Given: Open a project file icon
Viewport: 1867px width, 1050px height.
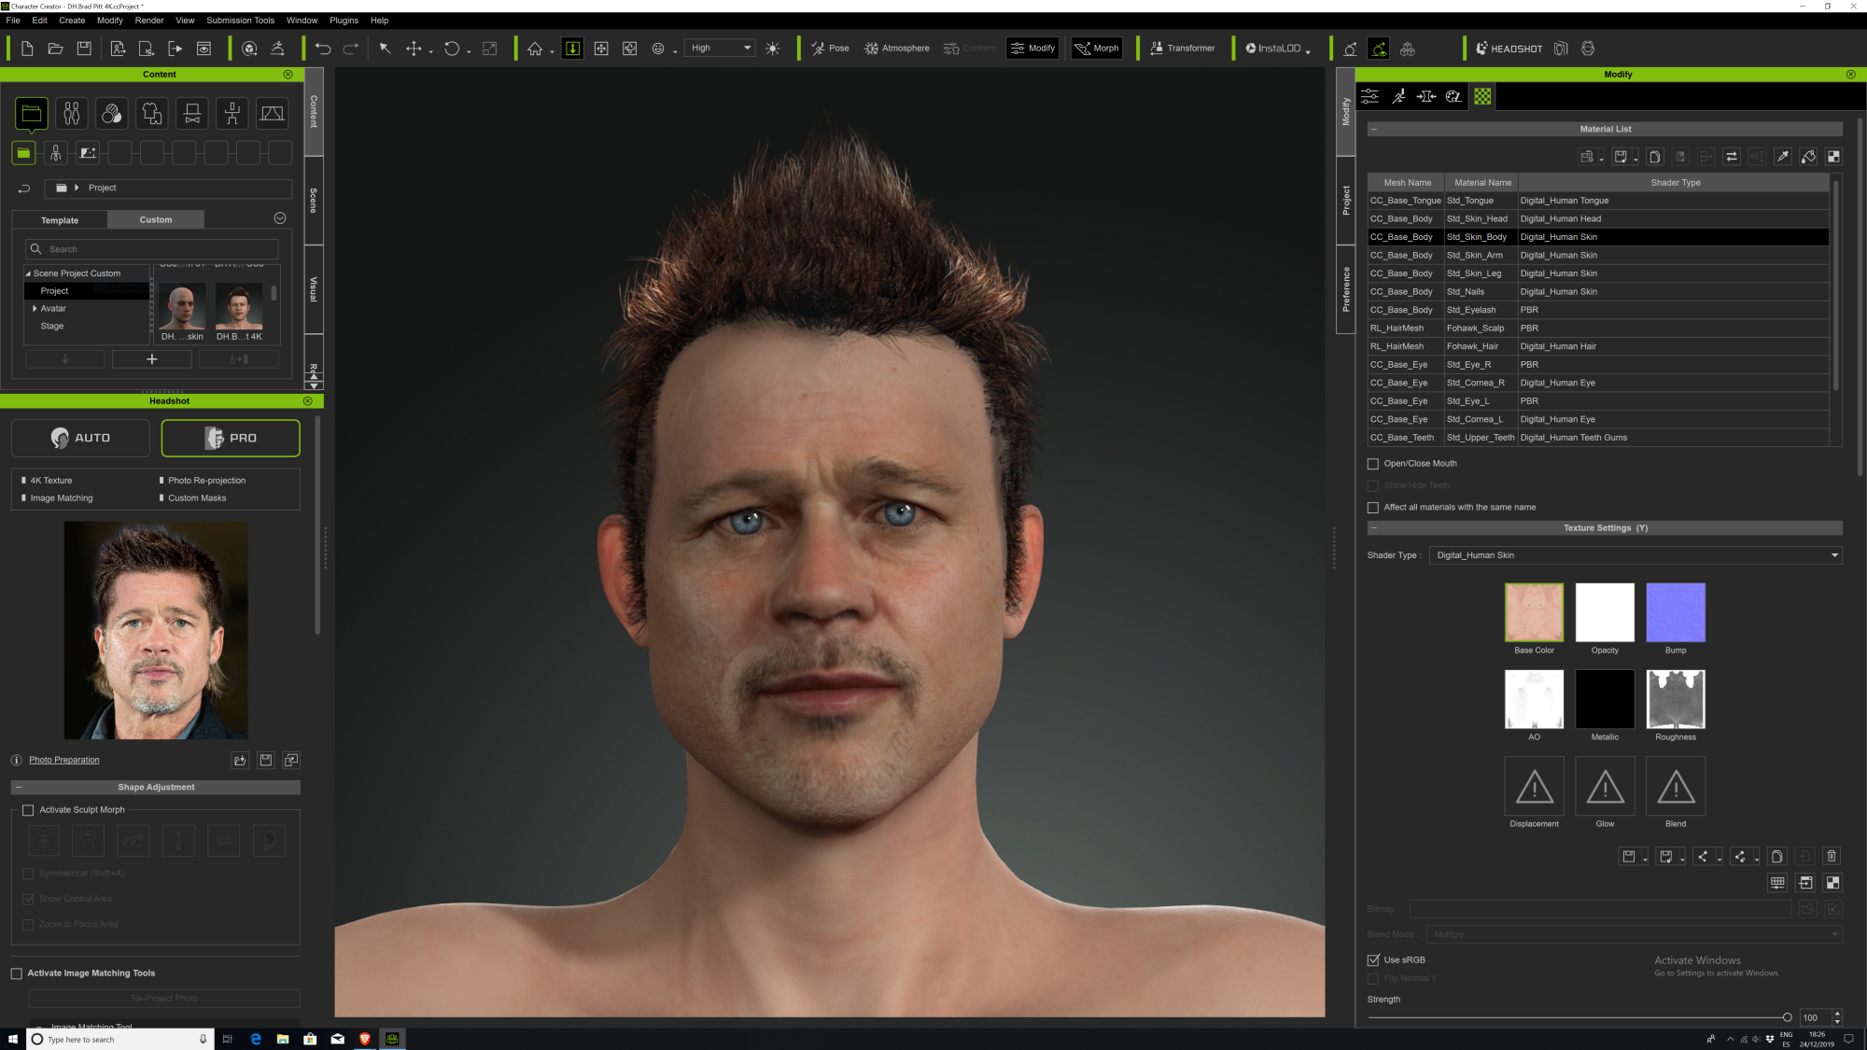Looking at the screenshot, I should tap(55, 49).
